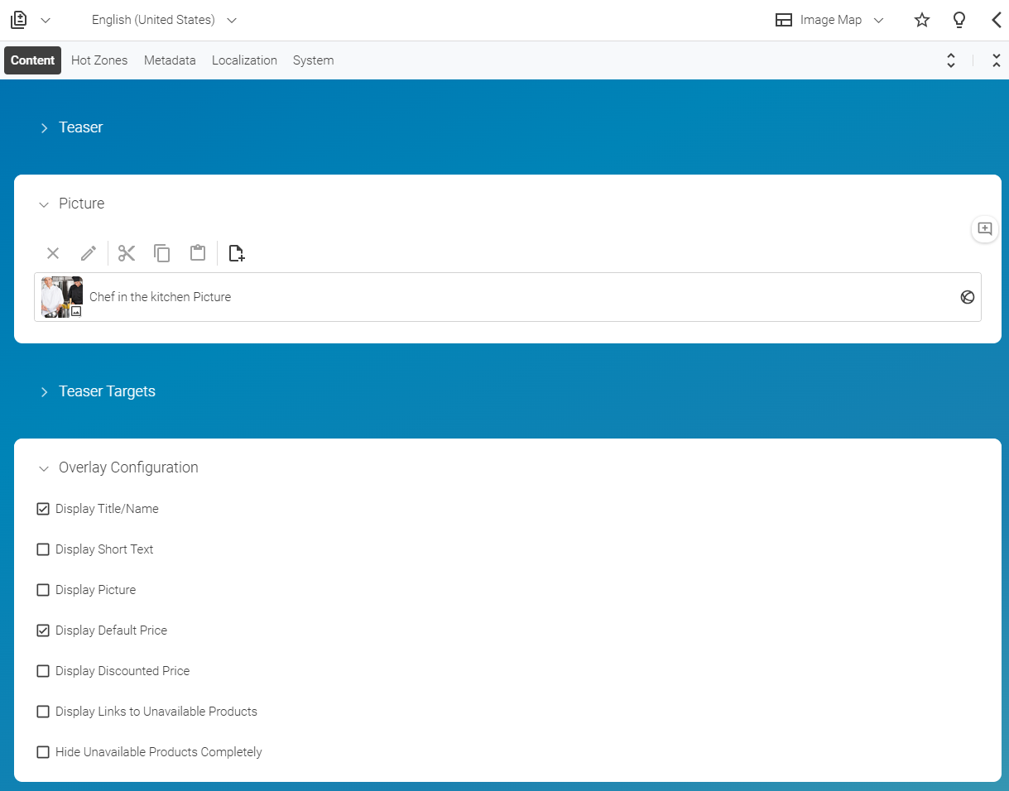Copy the picture link using the copy icon
This screenshot has height=791, width=1009.
coord(161,253)
